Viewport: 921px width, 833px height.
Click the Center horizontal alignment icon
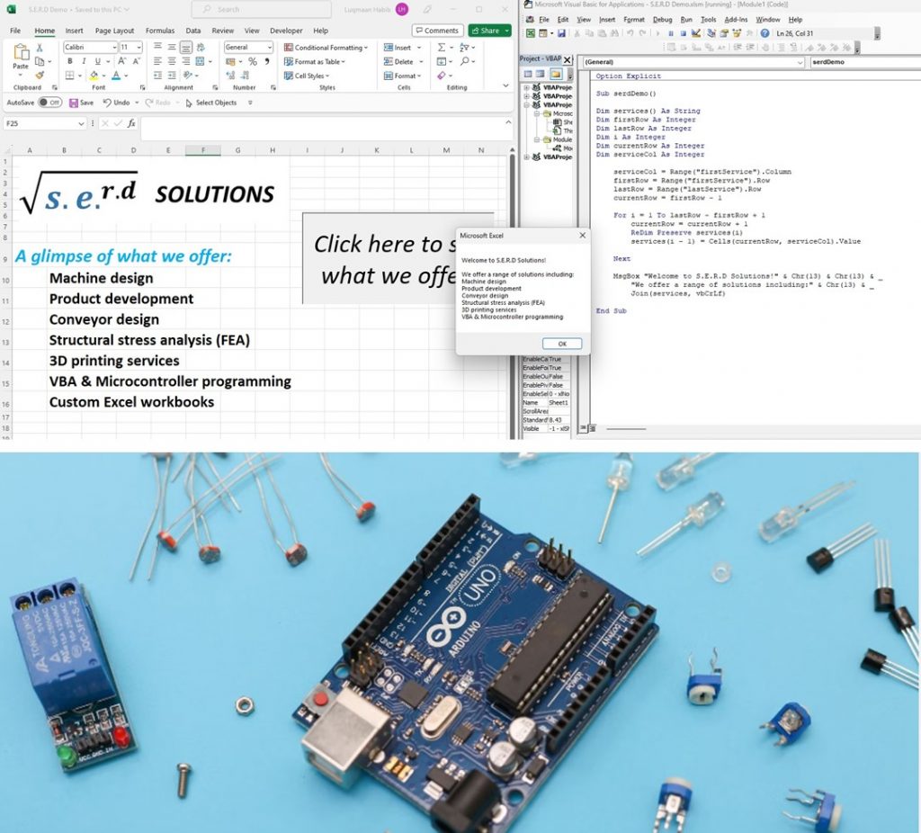pos(172,61)
